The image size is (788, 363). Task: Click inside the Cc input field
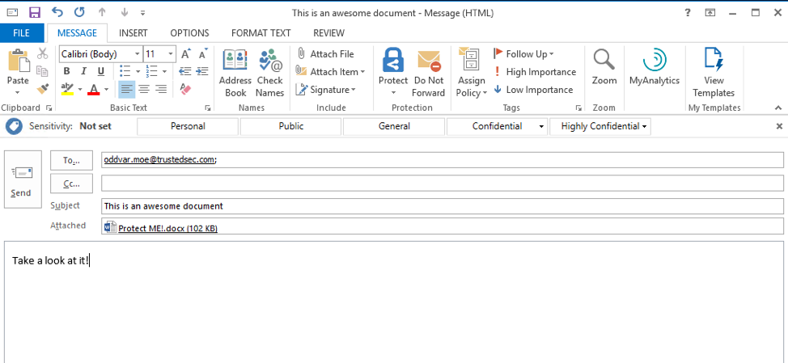tap(443, 184)
